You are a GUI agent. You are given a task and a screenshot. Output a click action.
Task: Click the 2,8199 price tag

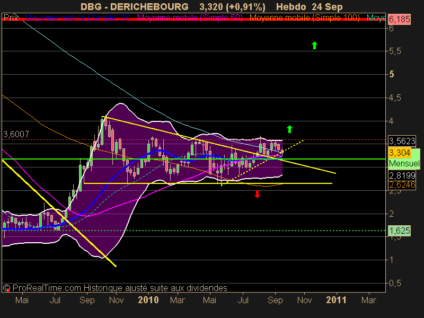click(402, 175)
